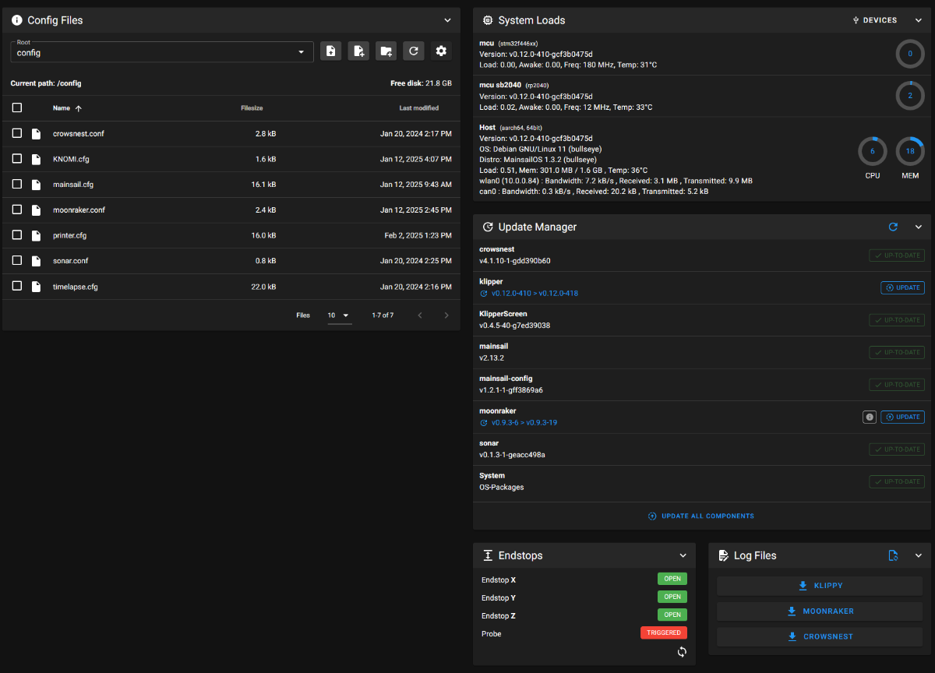The width and height of the screenshot is (935, 673).
Task: Open the KNOMI.cfg file
Action: pos(71,159)
